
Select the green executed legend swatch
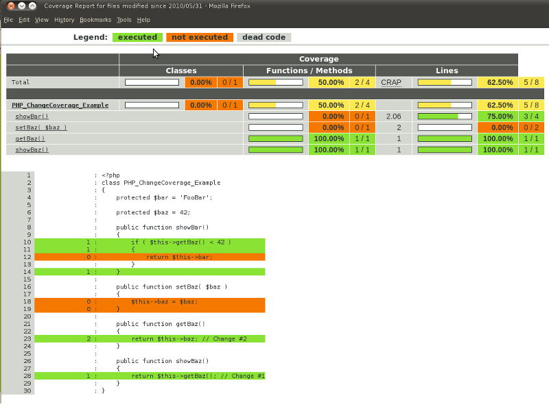(137, 37)
